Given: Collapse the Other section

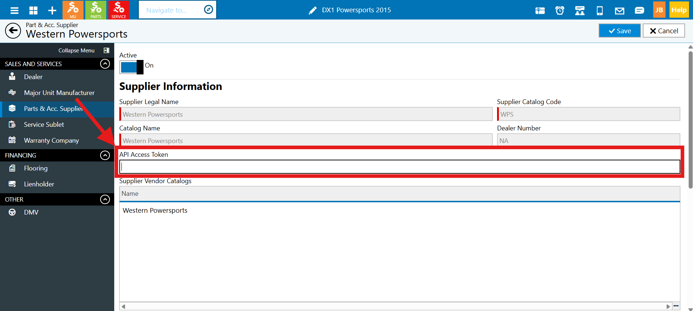Looking at the screenshot, I should point(105,199).
